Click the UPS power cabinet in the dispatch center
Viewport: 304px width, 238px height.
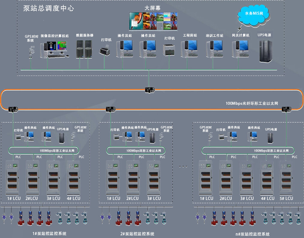point(265,51)
